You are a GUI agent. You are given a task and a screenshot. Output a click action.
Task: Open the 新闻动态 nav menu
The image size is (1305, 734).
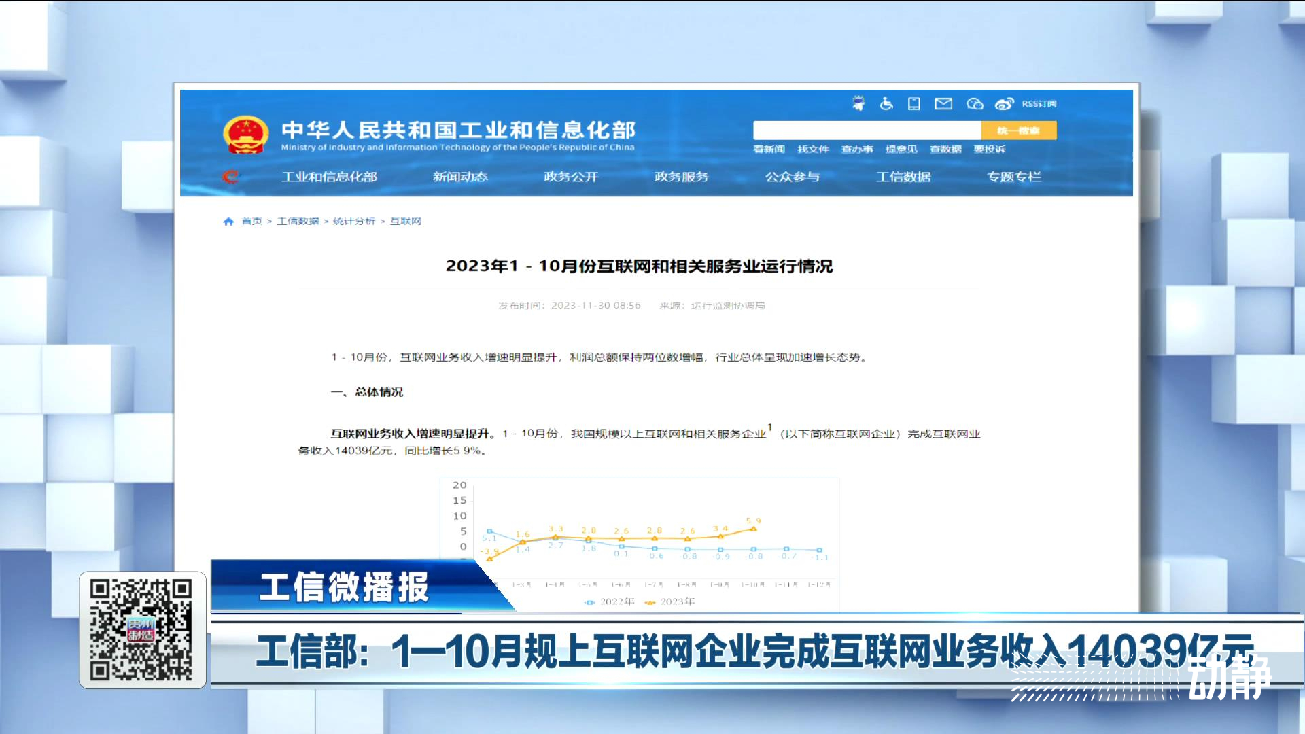tap(460, 177)
